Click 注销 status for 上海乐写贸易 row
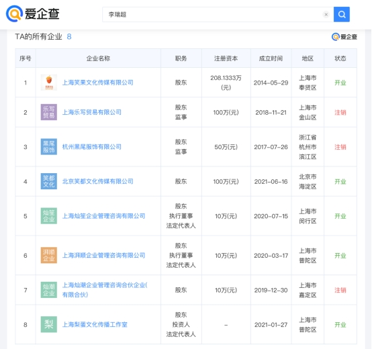 click(x=340, y=112)
